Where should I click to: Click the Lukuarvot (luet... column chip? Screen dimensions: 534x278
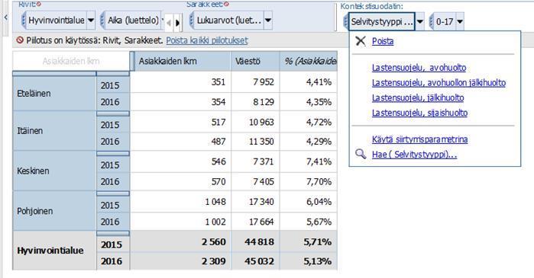[x=229, y=21]
